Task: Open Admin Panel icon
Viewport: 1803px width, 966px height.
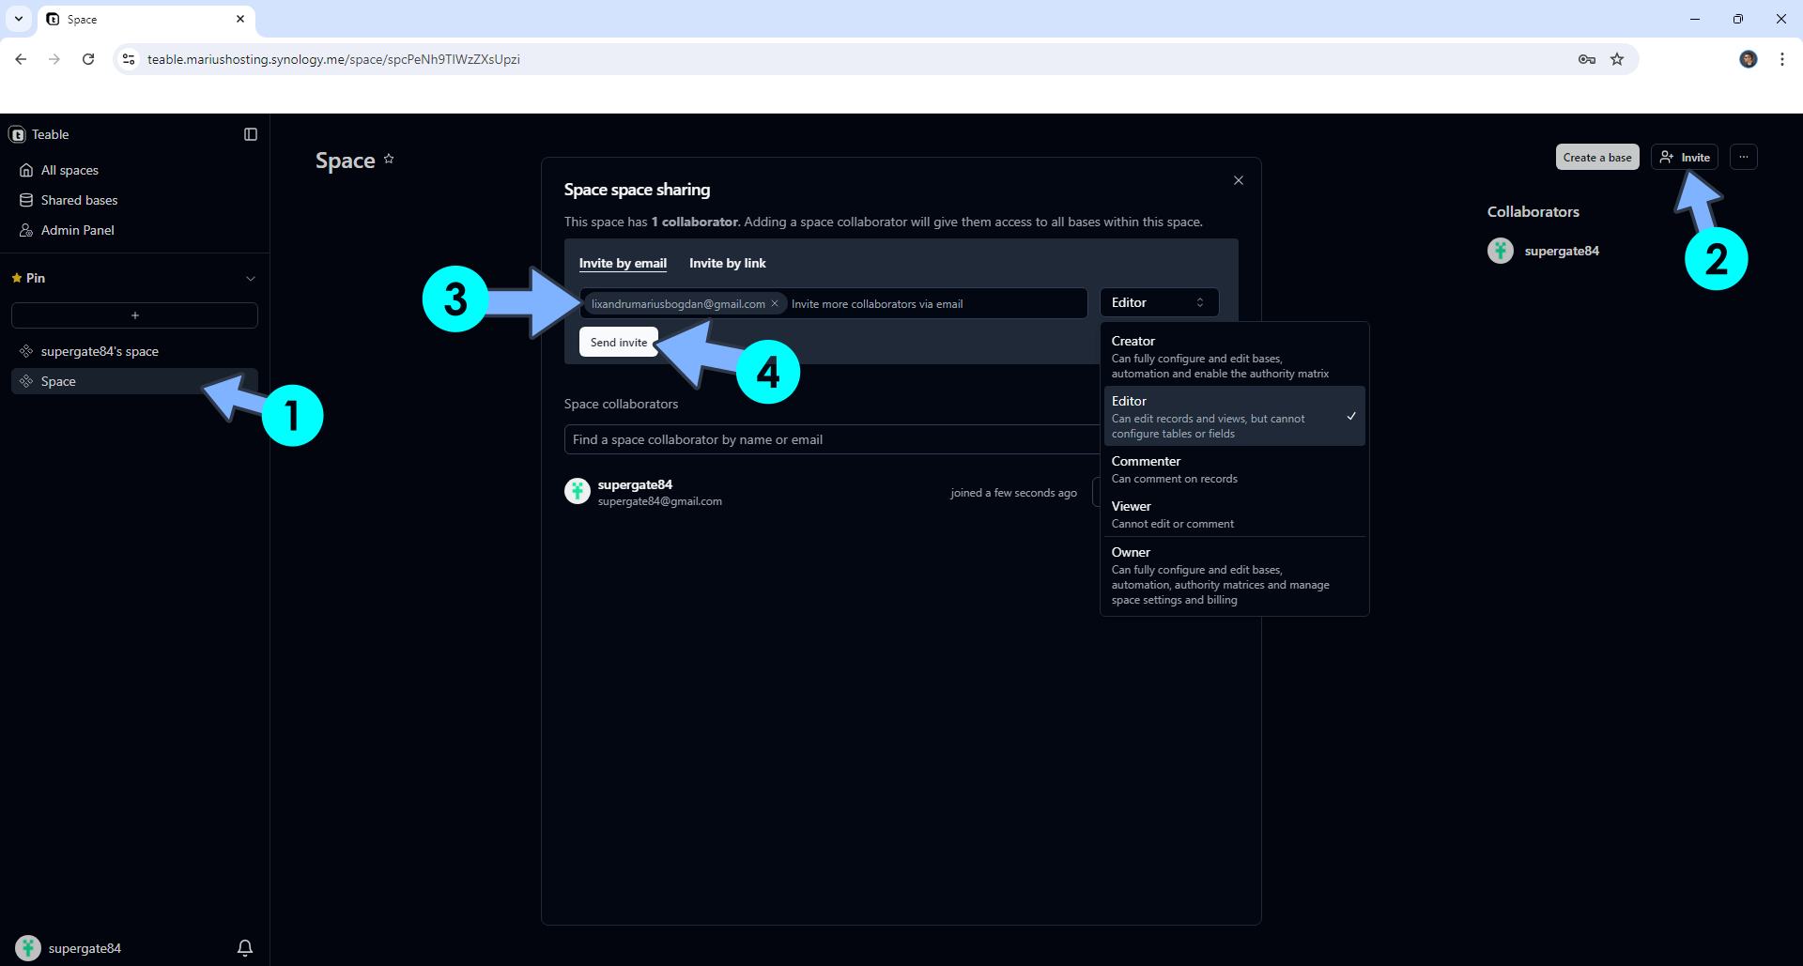Action: pyautogui.click(x=26, y=230)
